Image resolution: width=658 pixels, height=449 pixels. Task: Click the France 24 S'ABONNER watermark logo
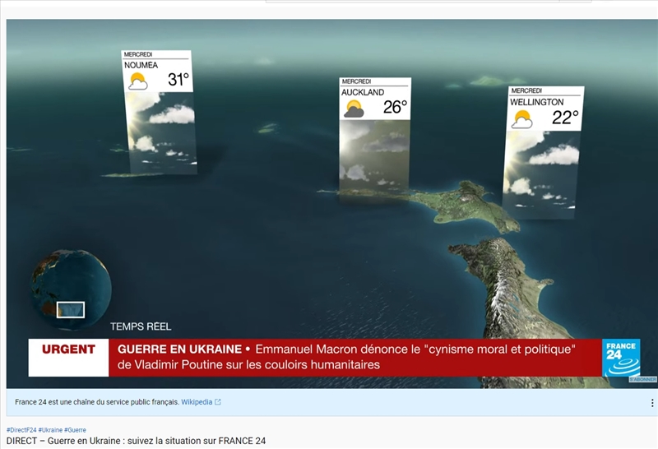(x=621, y=359)
